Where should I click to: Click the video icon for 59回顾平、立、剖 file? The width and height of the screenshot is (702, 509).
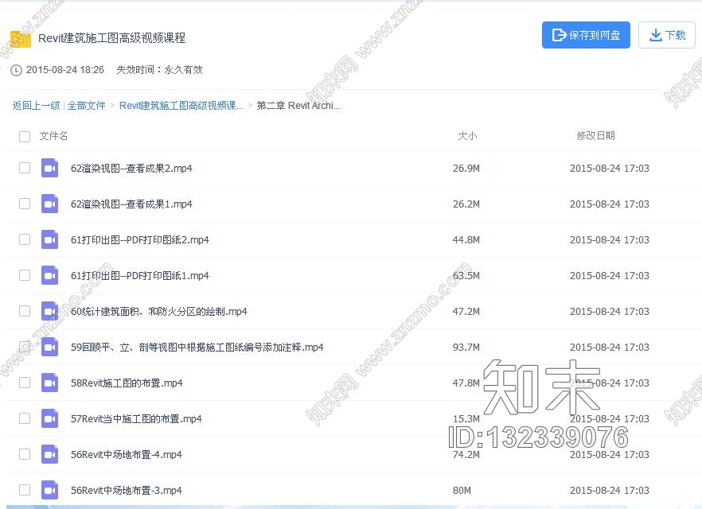pos(49,347)
